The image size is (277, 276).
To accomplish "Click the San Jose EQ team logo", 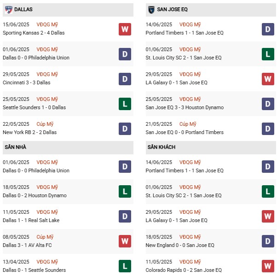I will tap(151, 10).
